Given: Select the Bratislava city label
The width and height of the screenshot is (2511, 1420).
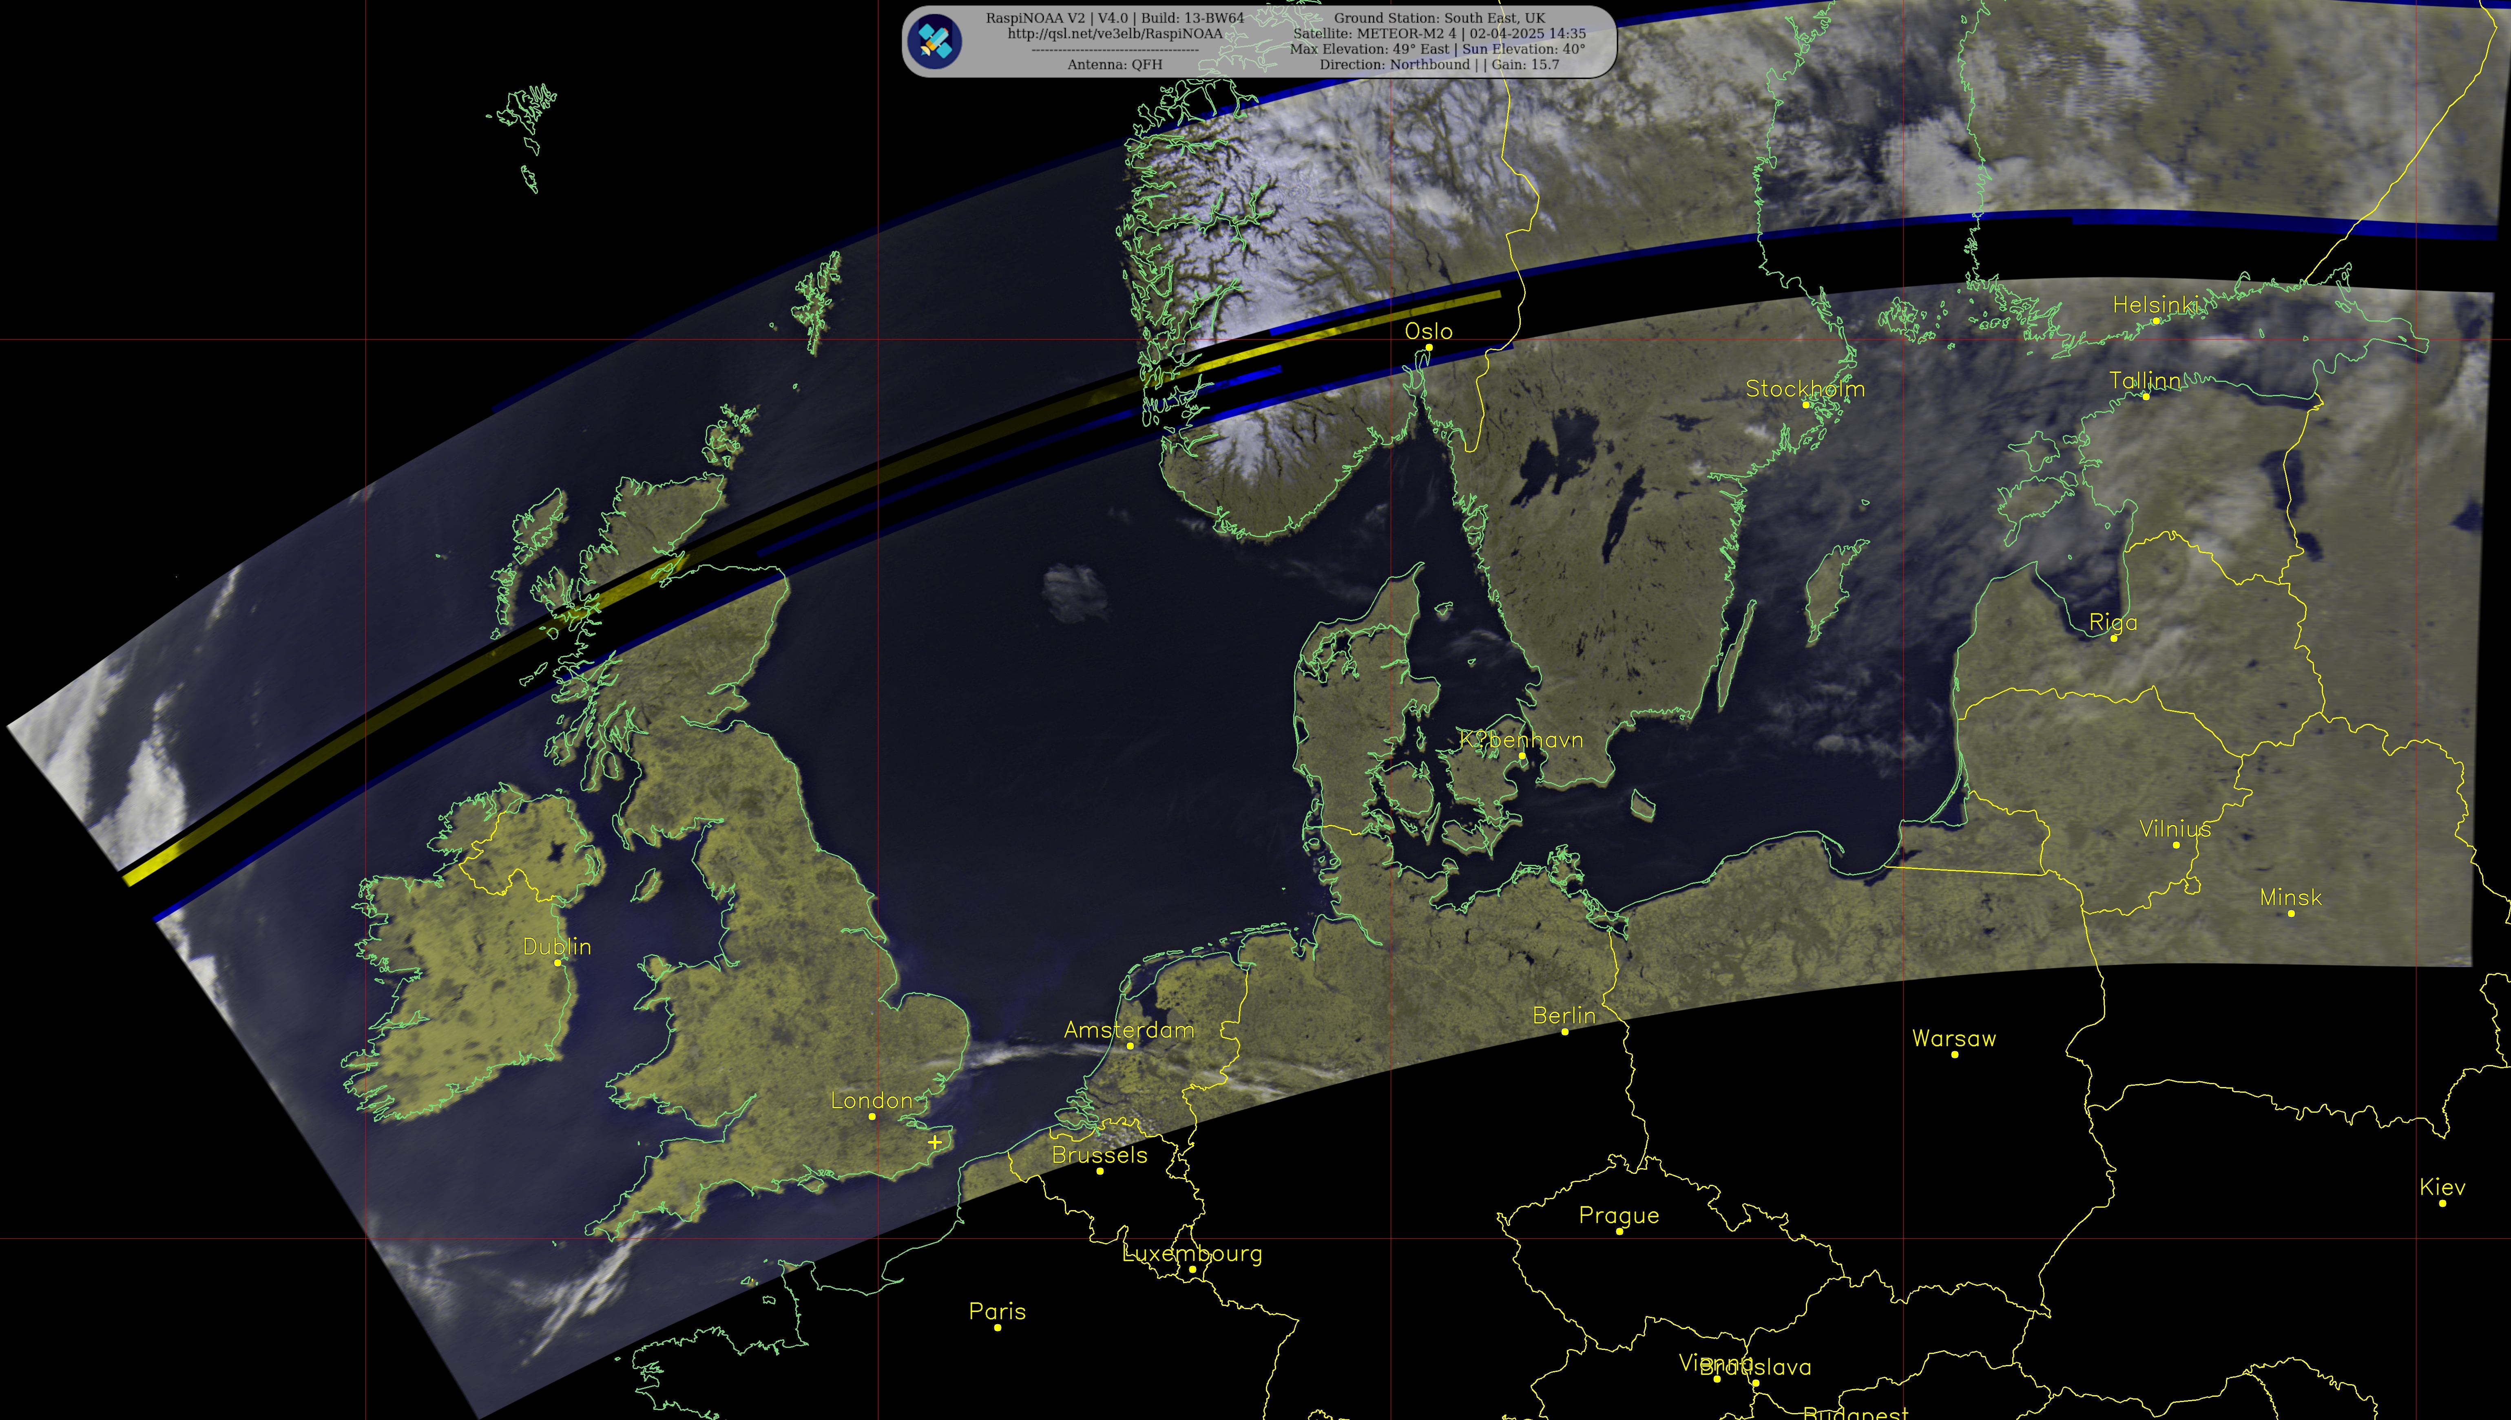Looking at the screenshot, I should [x=1756, y=1367].
